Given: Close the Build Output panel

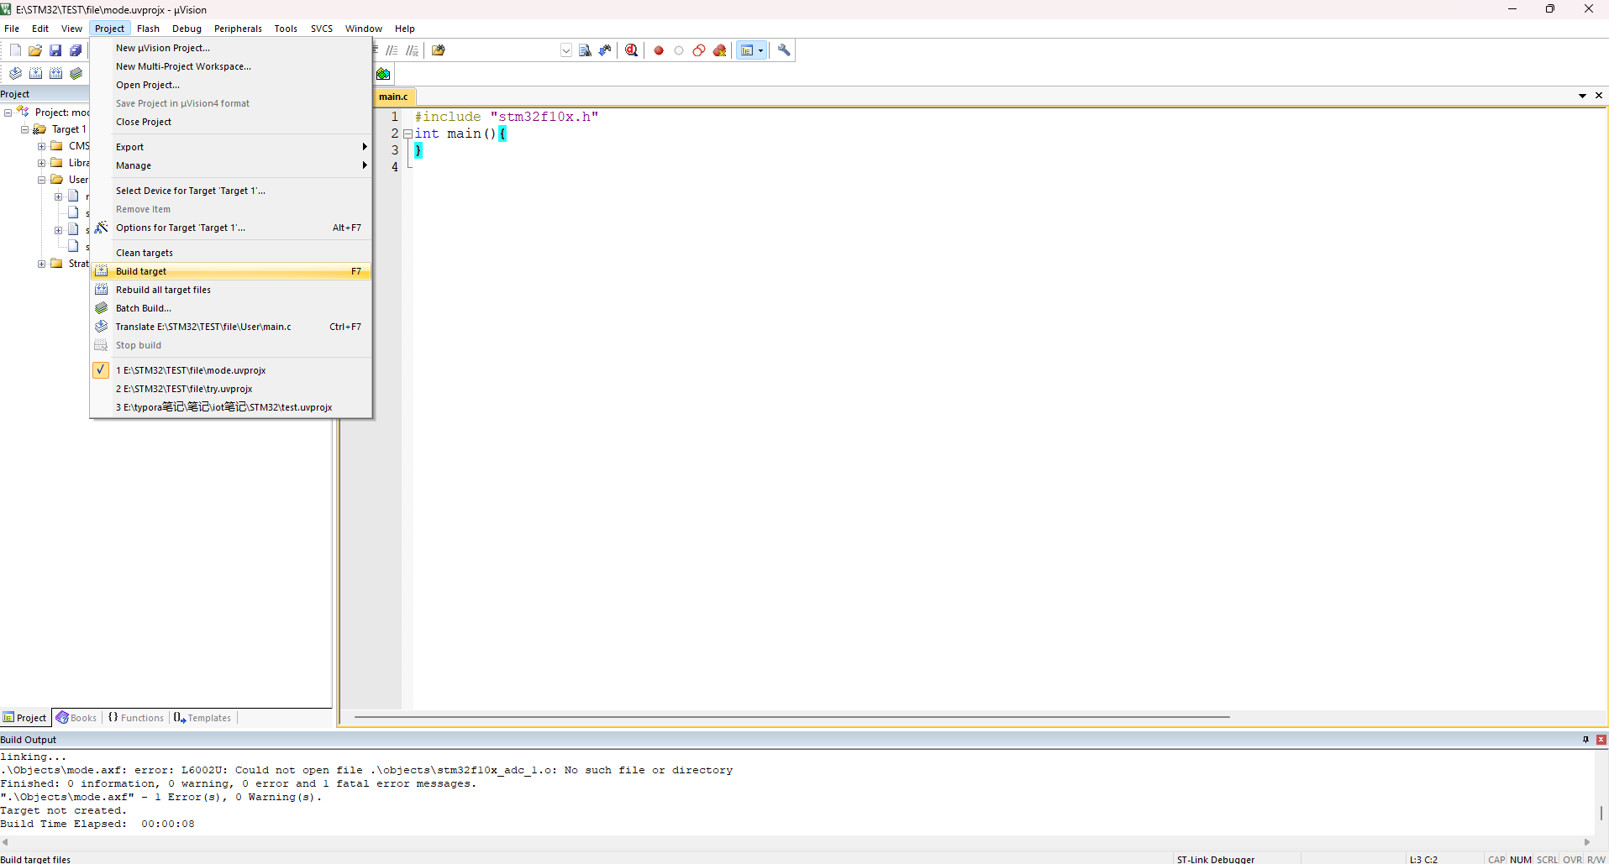Looking at the screenshot, I should coord(1601,740).
